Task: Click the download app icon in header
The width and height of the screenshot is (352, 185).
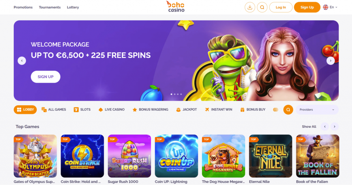Action: pos(250,8)
